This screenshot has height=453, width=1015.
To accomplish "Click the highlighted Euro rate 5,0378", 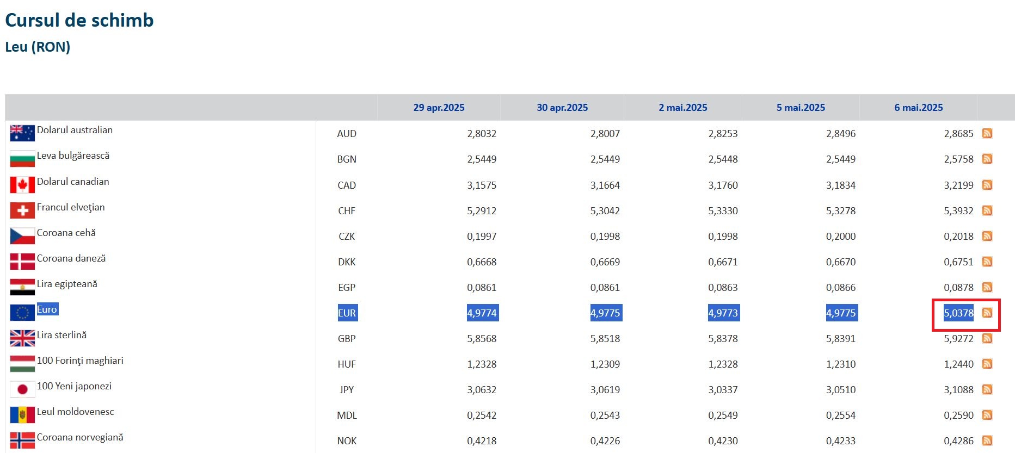I will pyautogui.click(x=958, y=313).
